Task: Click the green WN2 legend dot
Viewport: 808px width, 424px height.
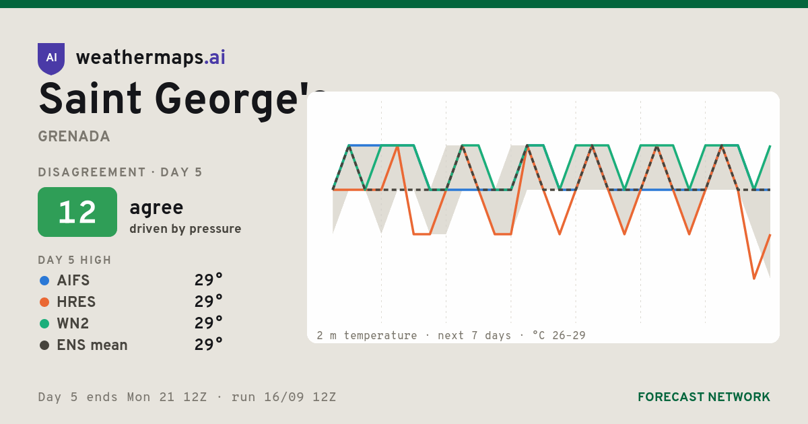Action: tap(44, 324)
